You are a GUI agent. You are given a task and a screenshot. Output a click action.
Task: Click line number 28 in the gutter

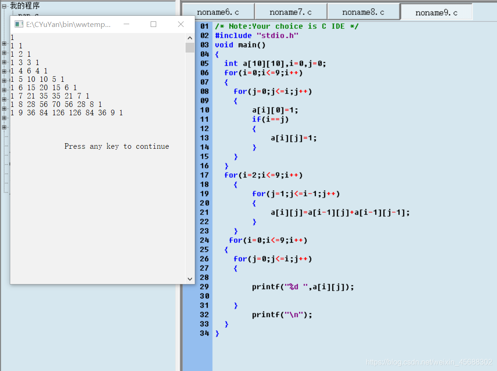pyautogui.click(x=205, y=278)
